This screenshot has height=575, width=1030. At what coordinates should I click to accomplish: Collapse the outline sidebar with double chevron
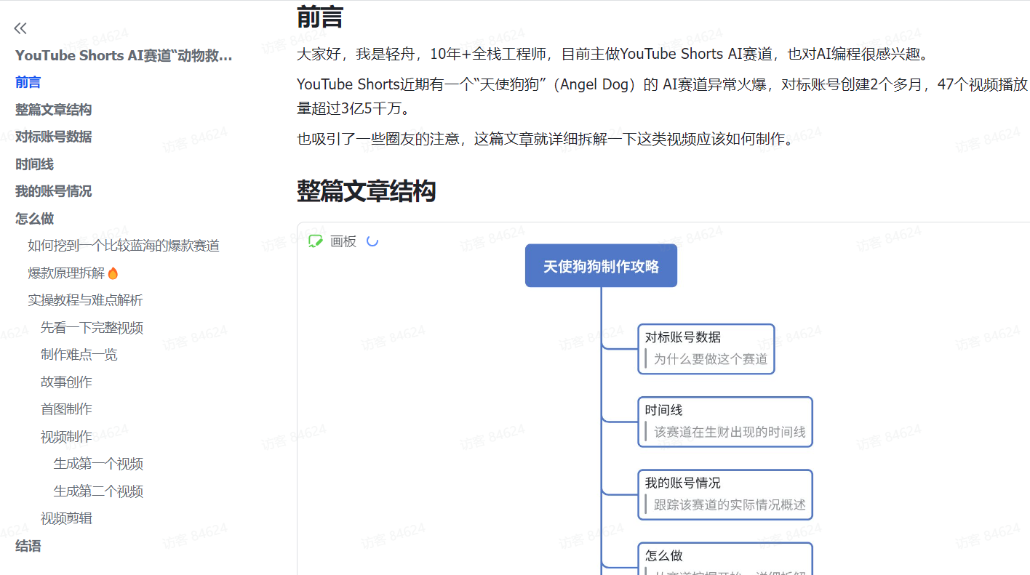(20, 28)
